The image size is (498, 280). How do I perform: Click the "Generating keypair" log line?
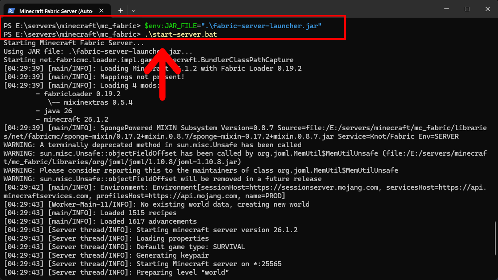(x=106, y=255)
